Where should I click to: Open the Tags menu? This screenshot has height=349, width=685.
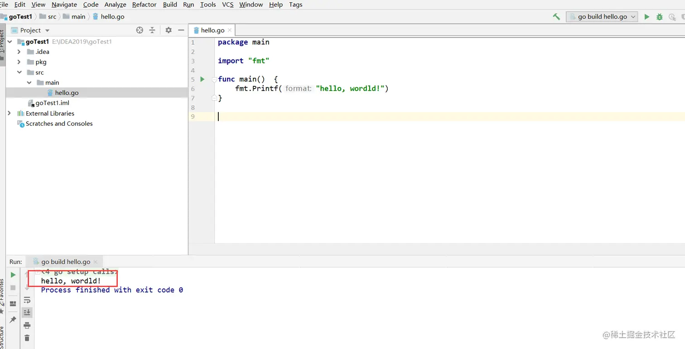click(x=296, y=5)
